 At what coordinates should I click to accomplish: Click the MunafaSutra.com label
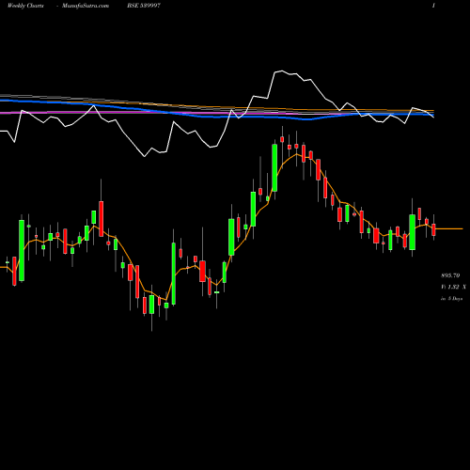[86, 6]
